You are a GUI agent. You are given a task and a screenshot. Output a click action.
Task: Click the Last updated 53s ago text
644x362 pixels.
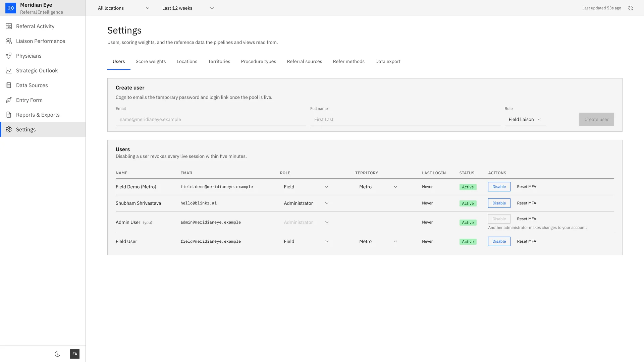coord(602,8)
